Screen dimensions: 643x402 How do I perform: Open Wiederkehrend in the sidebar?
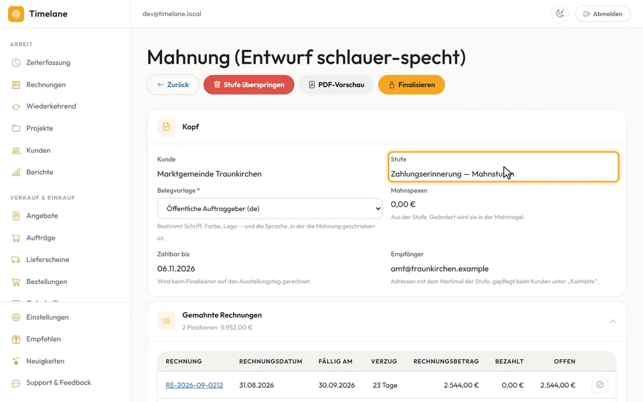pyautogui.click(x=51, y=107)
